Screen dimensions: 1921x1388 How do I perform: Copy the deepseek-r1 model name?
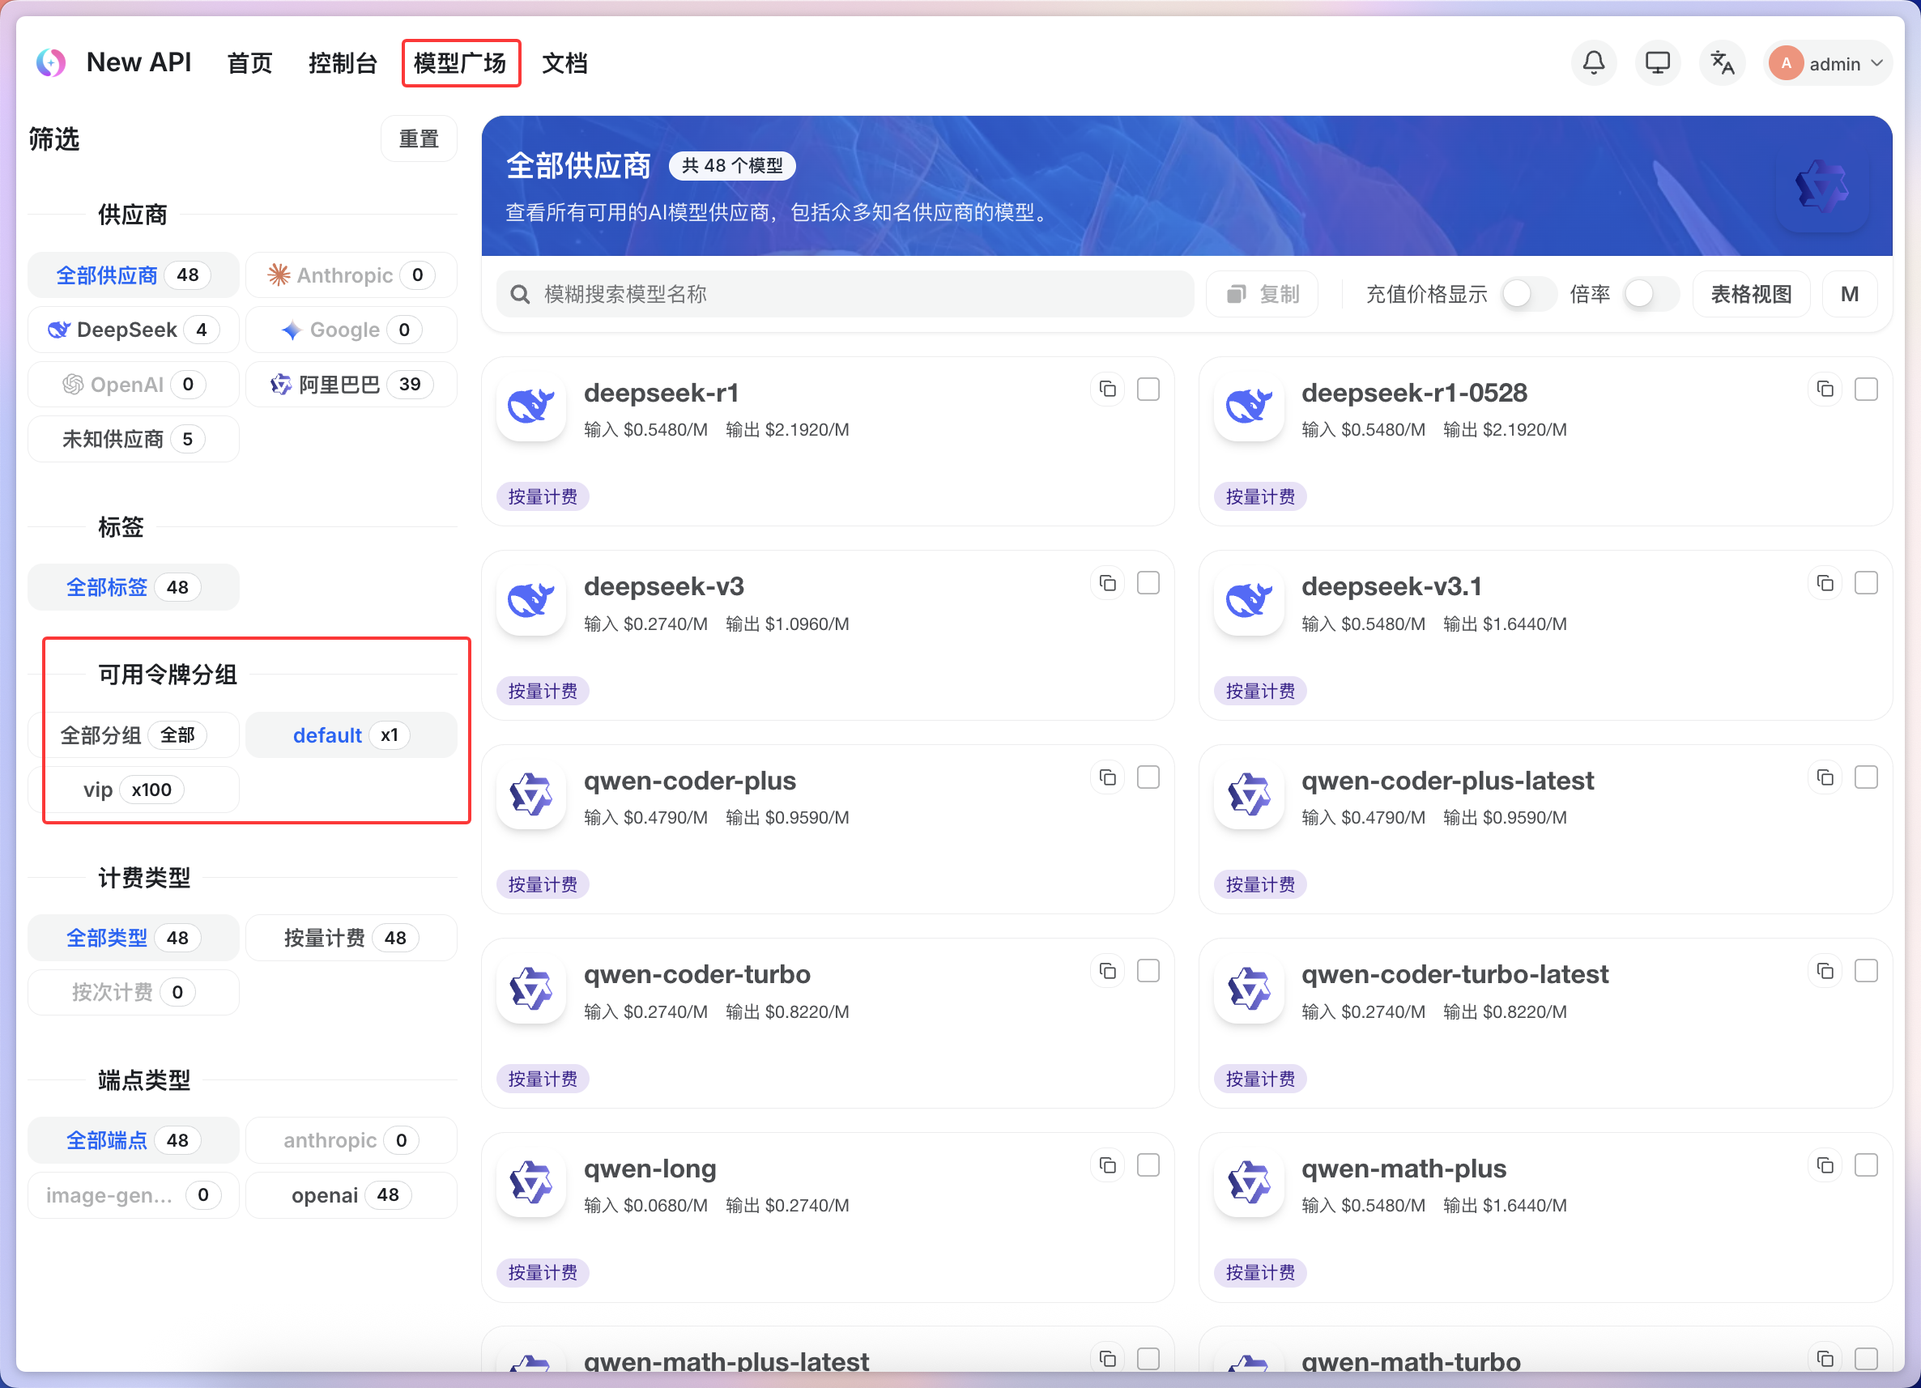point(1107,390)
